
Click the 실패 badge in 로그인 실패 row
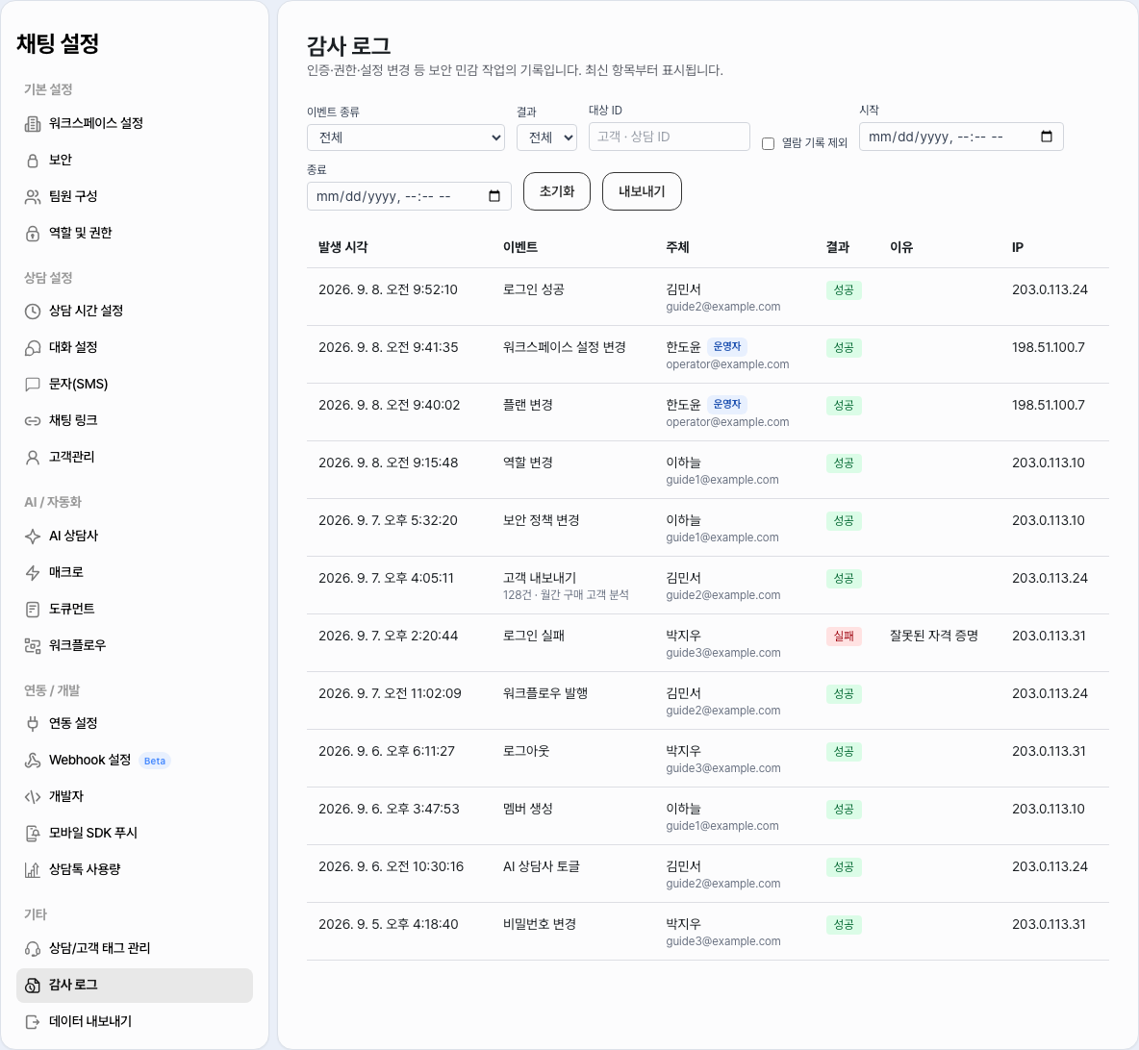coord(844,637)
